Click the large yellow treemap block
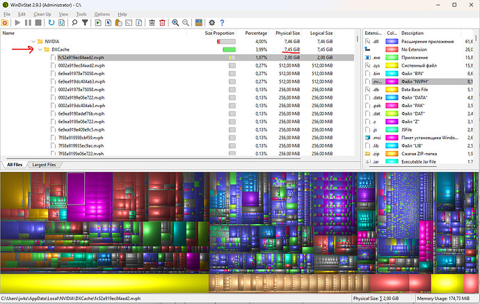The height and width of the screenshot is (304, 480). (104, 283)
